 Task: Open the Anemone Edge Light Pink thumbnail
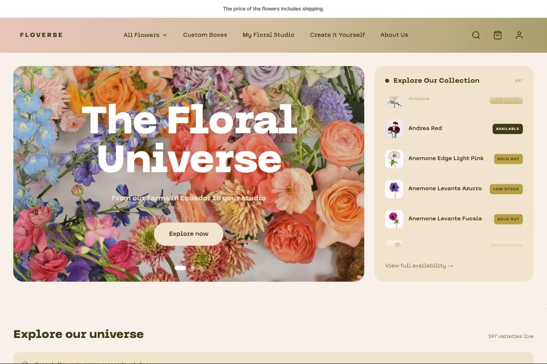(x=394, y=159)
